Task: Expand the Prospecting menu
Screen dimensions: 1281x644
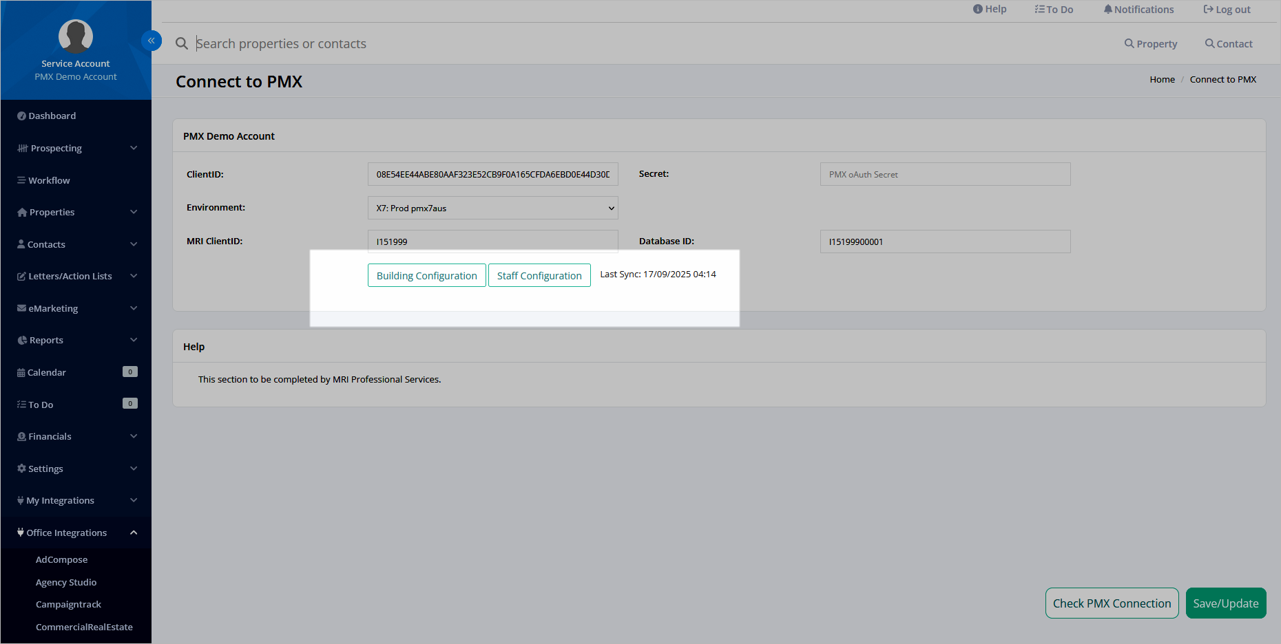Action: 76,148
